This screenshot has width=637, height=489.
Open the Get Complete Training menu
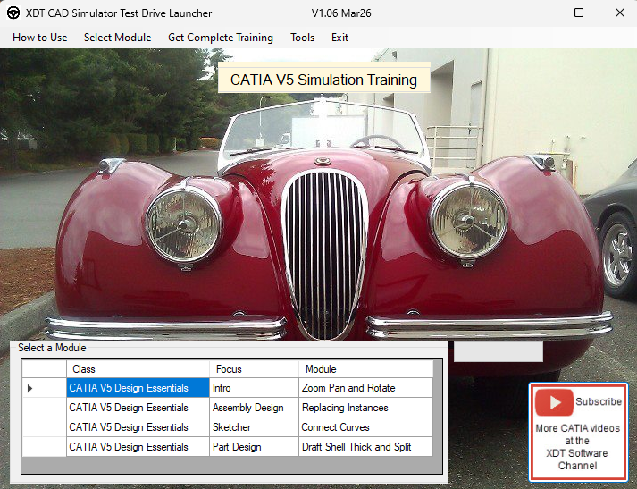coord(221,38)
